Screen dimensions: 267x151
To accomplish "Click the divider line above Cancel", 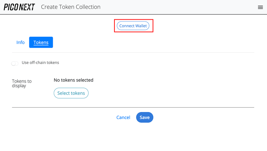I will (133, 107).
